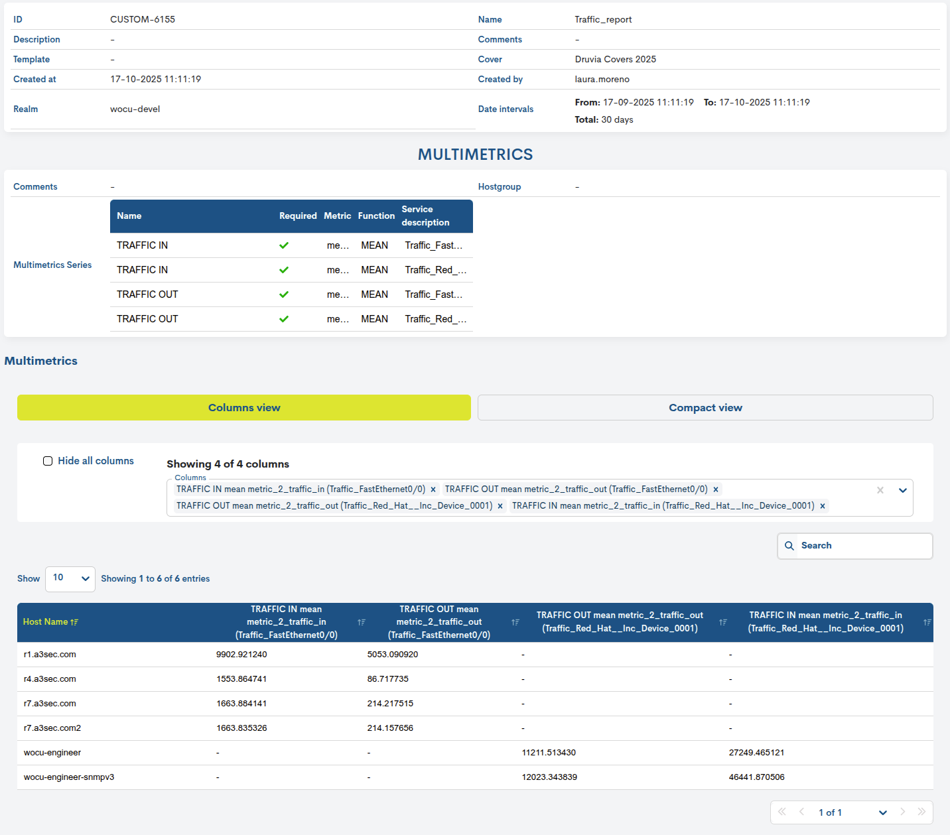
Task: Switch to Compact view
Action: tap(705, 408)
